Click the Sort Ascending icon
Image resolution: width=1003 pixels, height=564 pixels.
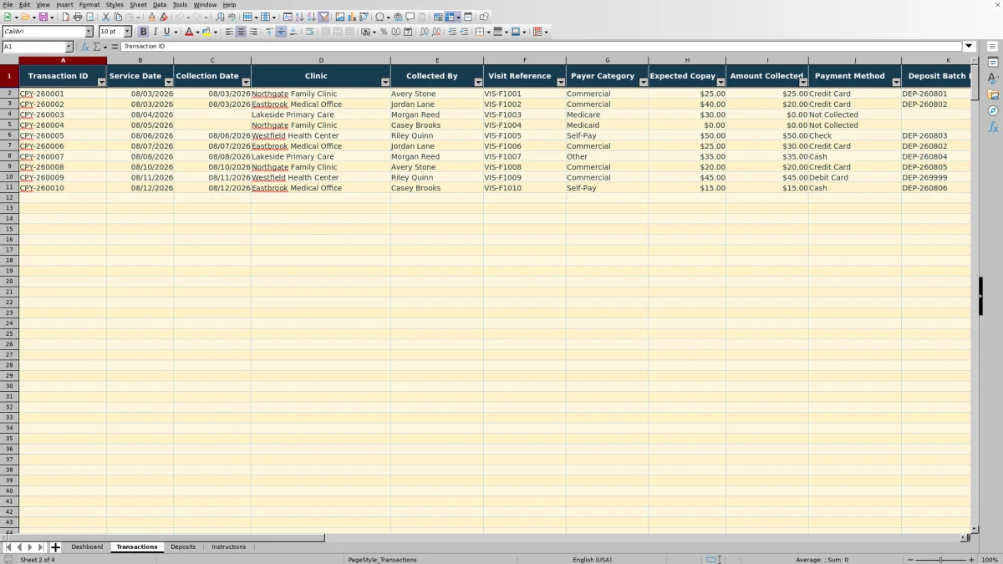pyautogui.click(x=299, y=17)
